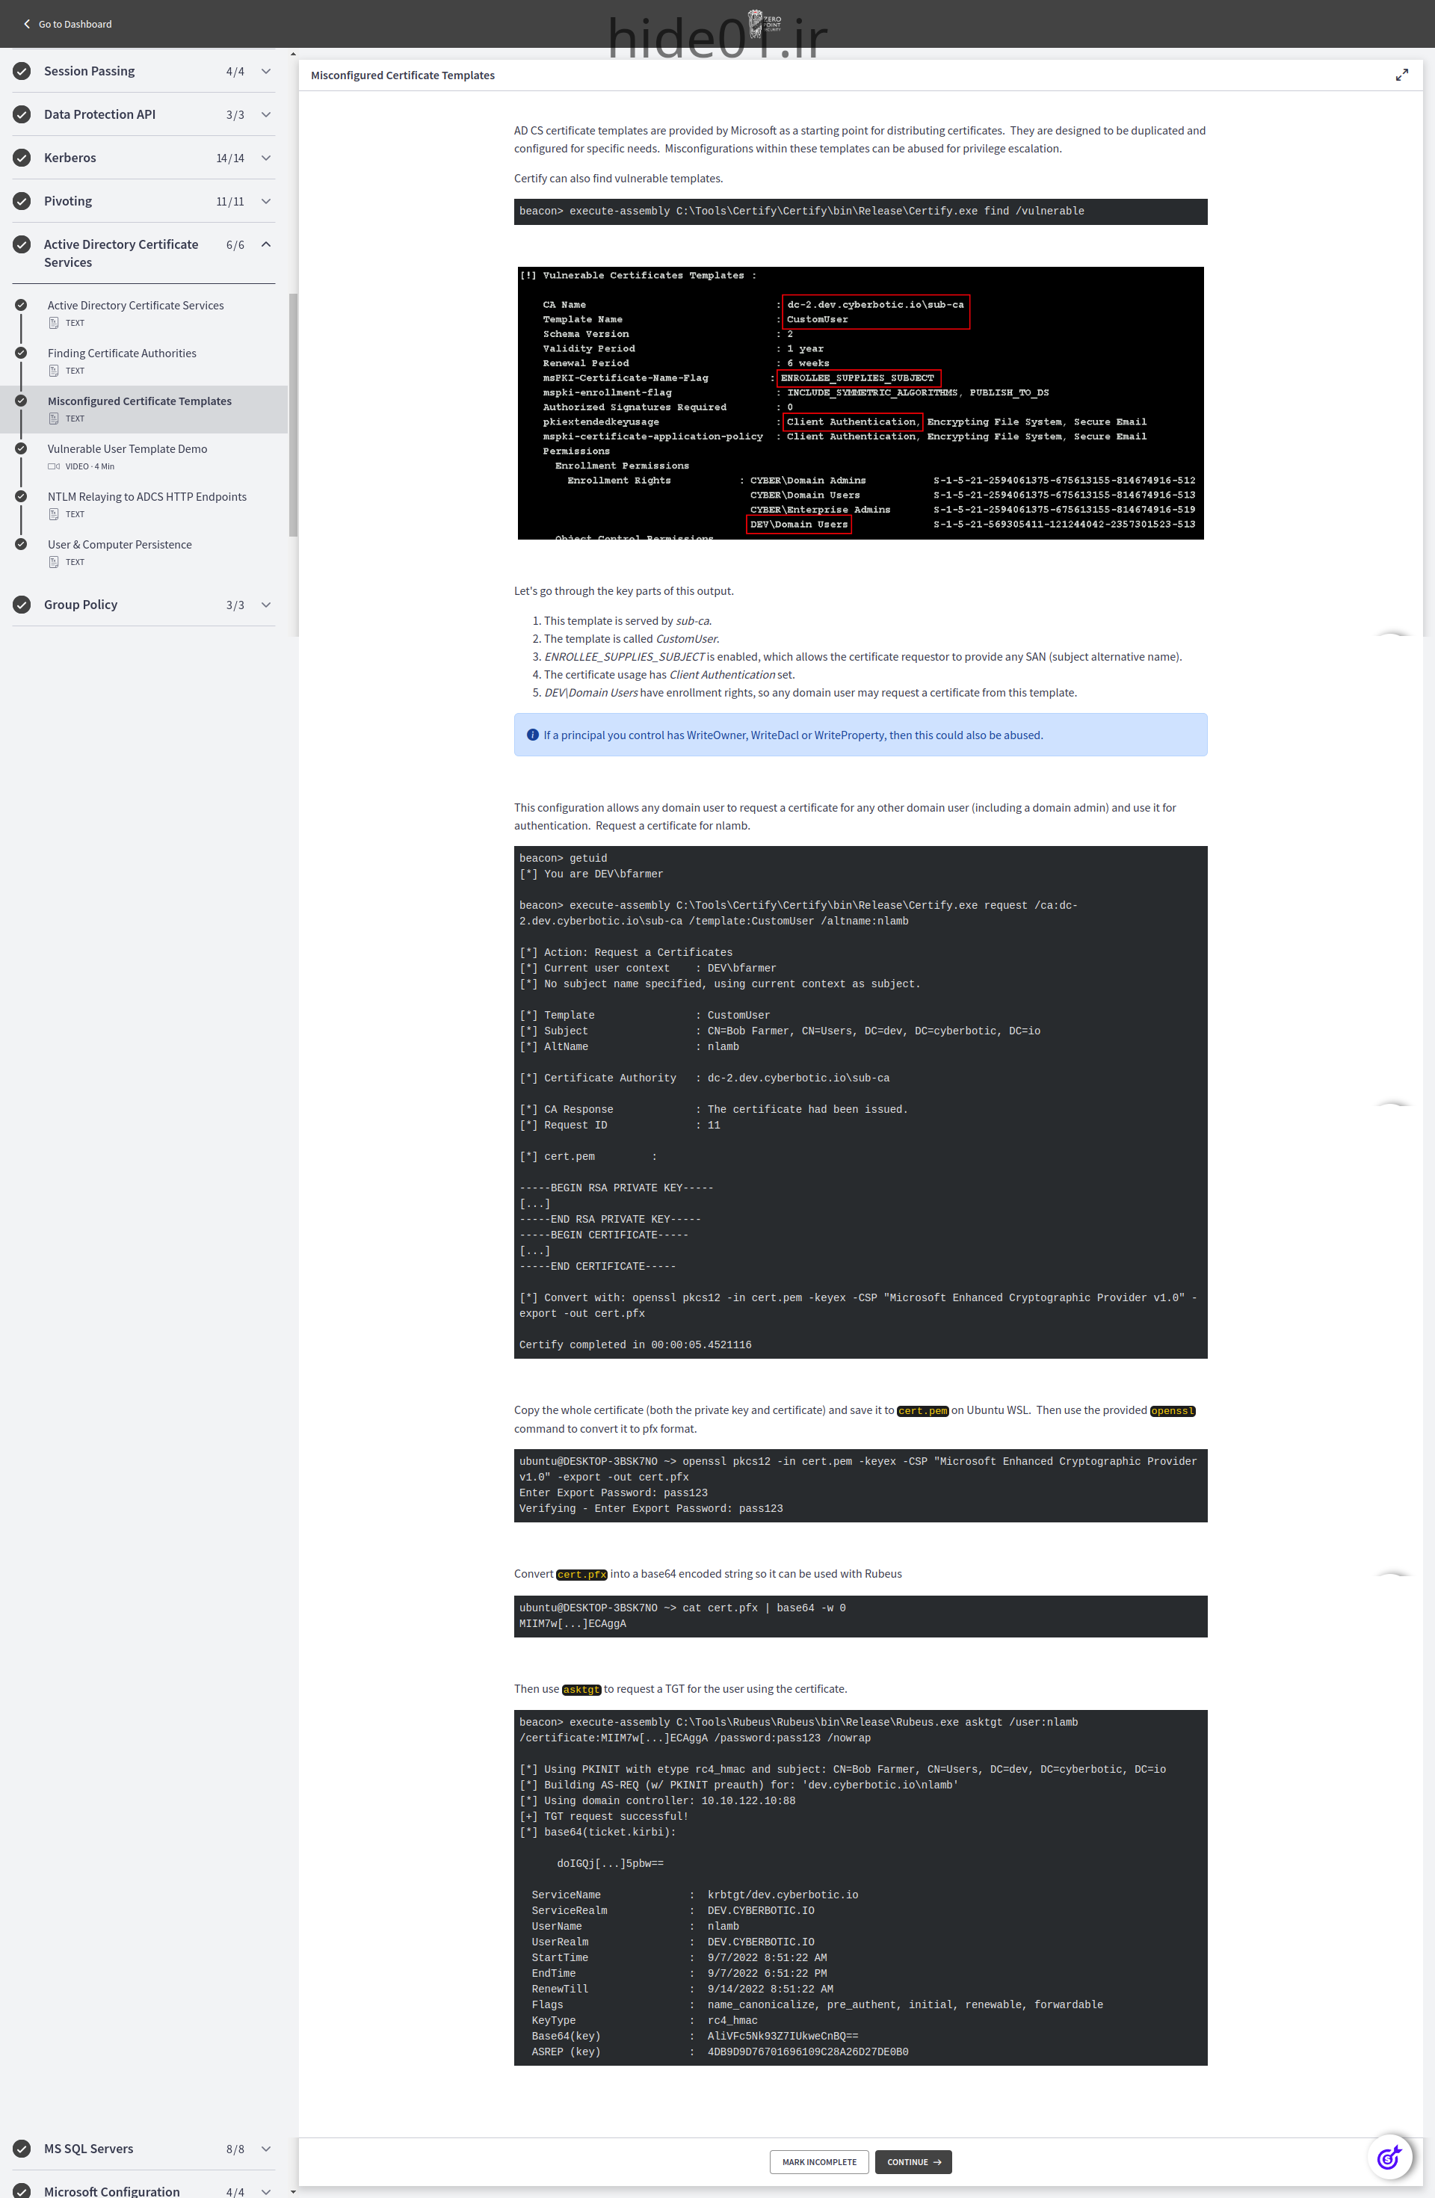
Task: Click the Misconfigured Certificate Templates page heading
Action: tap(403, 75)
